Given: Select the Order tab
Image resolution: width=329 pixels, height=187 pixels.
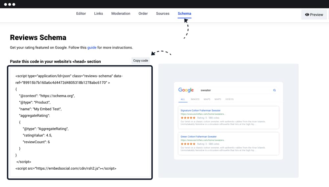Looking at the screenshot, I should pyautogui.click(x=143, y=14).
